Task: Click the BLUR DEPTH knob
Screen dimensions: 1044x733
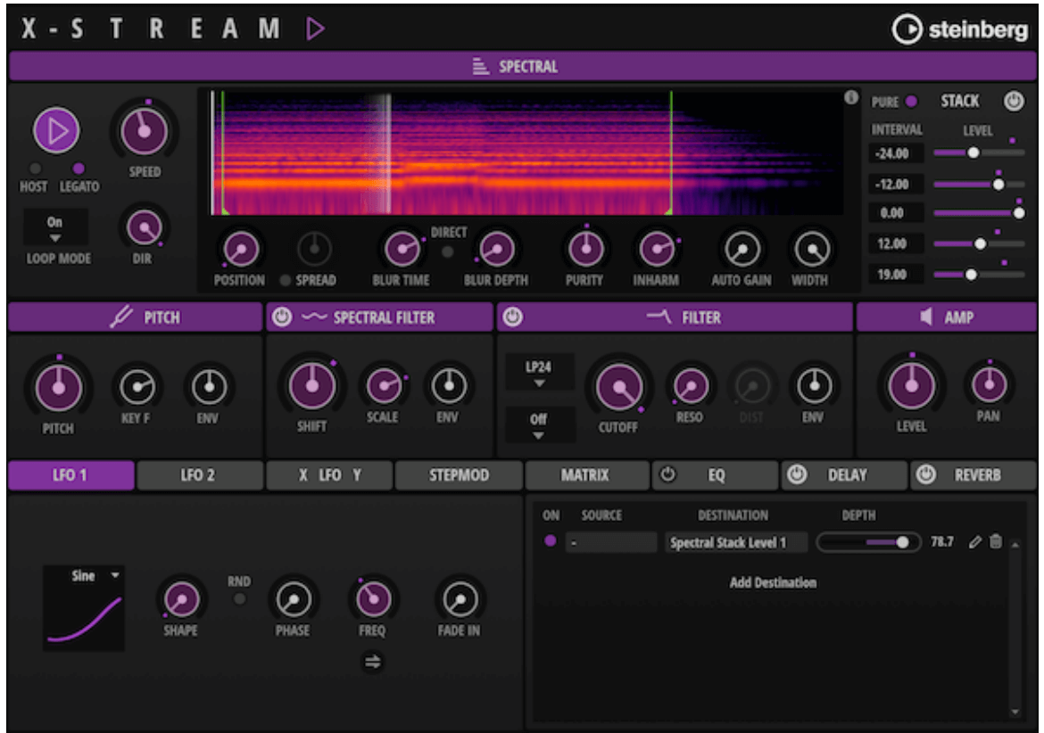Action: tap(495, 250)
